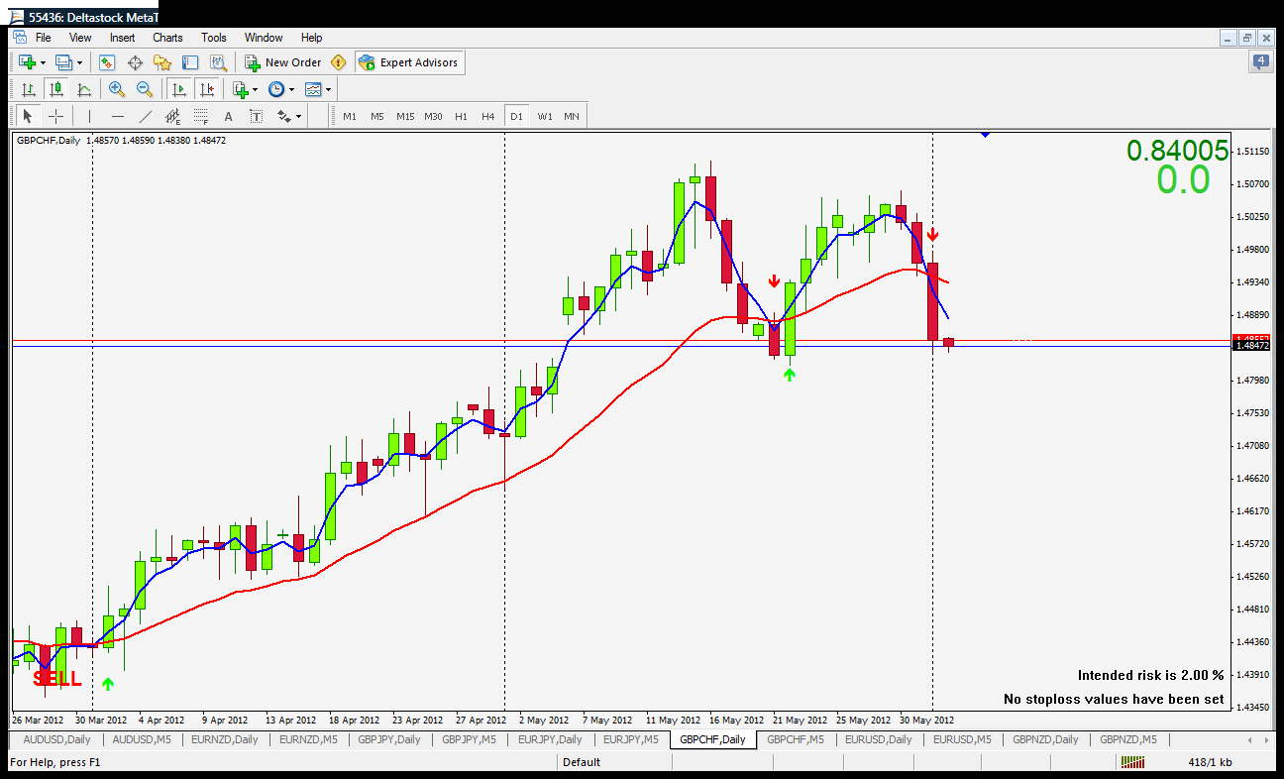Switch to the EURUSD,Daily tab

click(x=878, y=739)
